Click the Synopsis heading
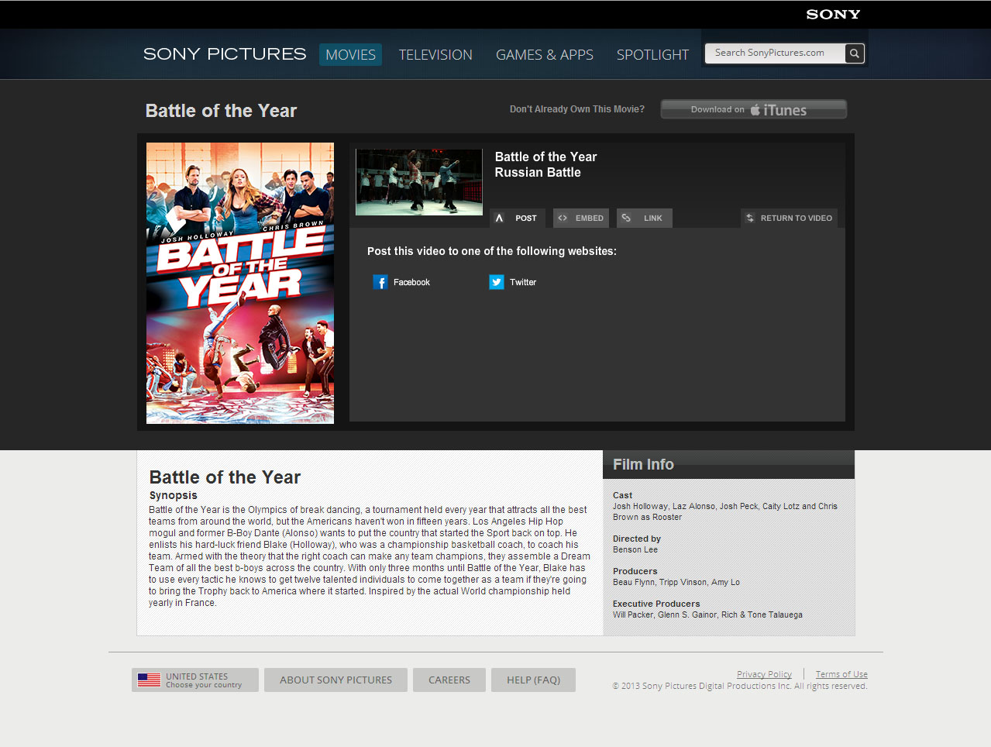This screenshot has width=991, height=747. click(x=174, y=495)
